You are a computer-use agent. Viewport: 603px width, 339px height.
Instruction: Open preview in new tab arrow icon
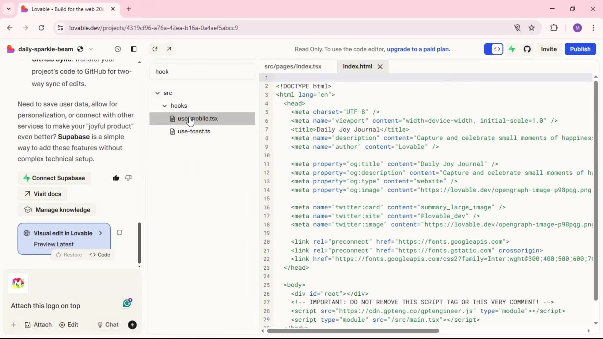(x=169, y=49)
